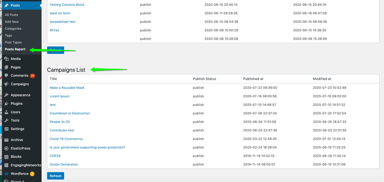Click the Posts pin icon in sidebar
The width and height of the screenshot is (384, 182).
pos(7,5)
